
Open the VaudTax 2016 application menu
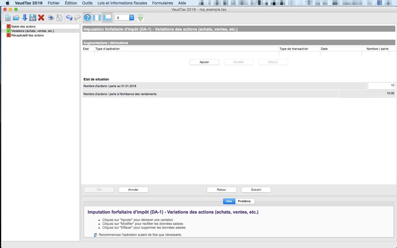(29, 3)
